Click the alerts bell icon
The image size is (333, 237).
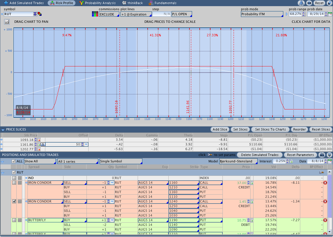(301, 3)
